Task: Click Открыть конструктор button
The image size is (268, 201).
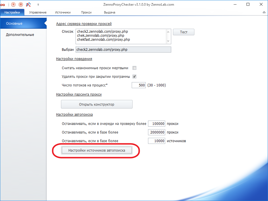Action: tap(97, 104)
